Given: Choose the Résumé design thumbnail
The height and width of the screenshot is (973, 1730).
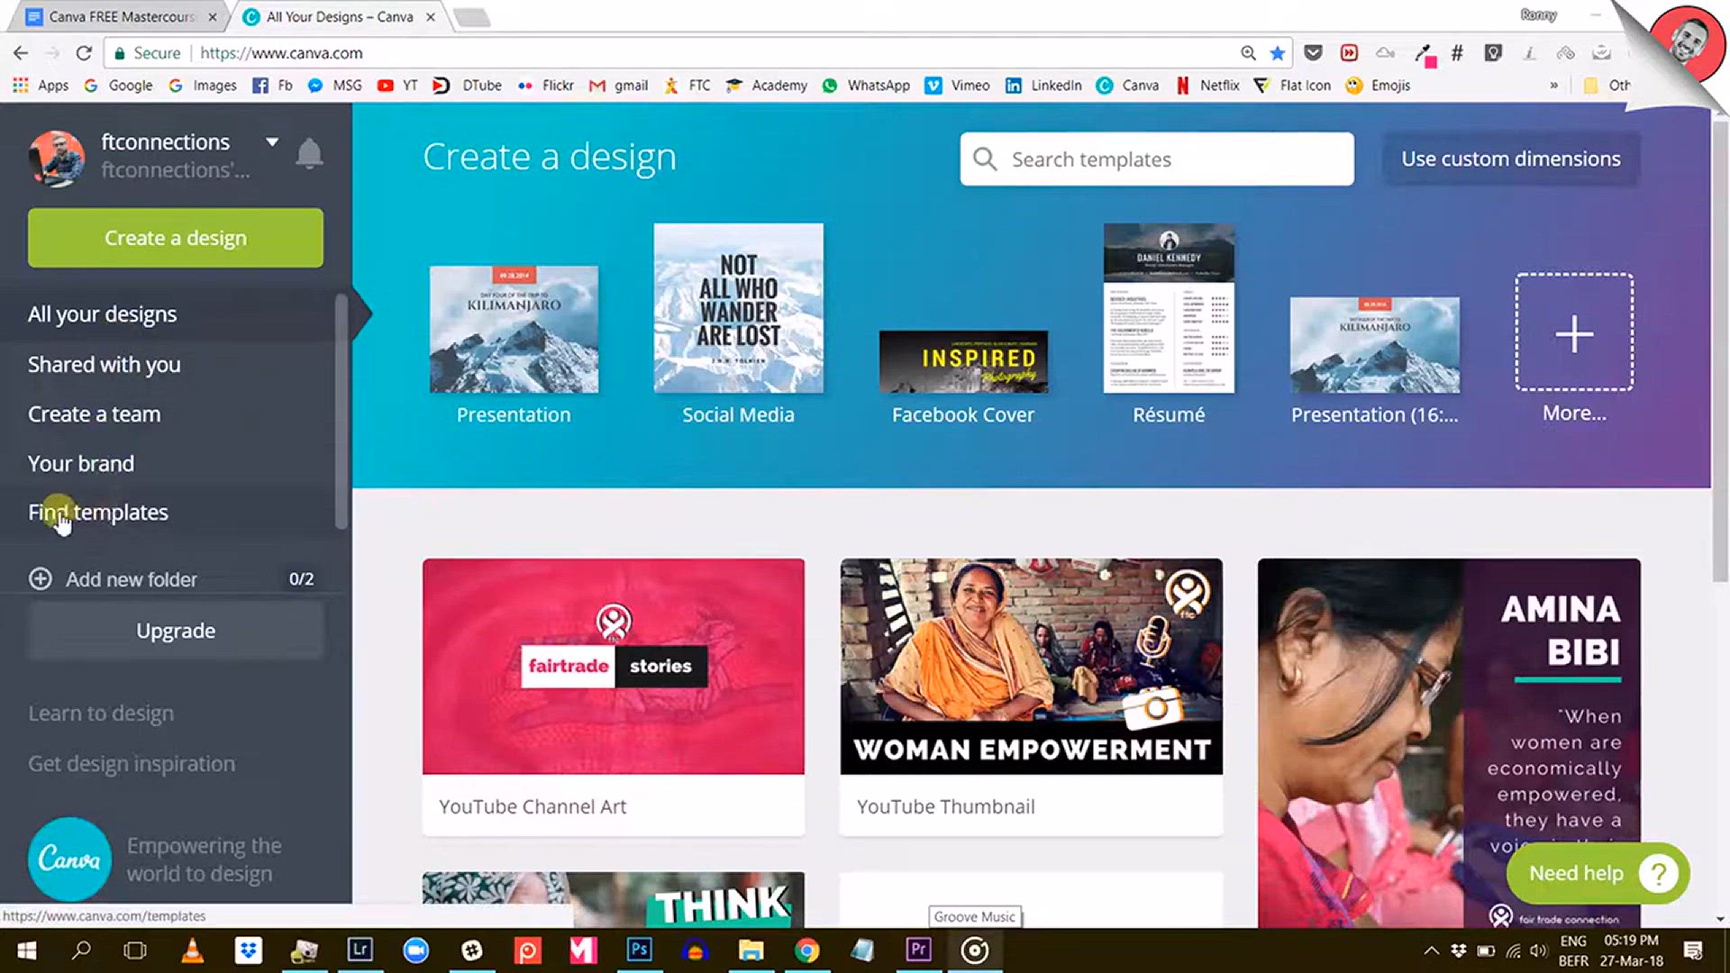Looking at the screenshot, I should pos(1169,308).
